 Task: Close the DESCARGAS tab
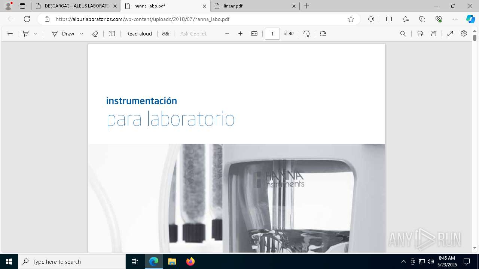pos(115,6)
